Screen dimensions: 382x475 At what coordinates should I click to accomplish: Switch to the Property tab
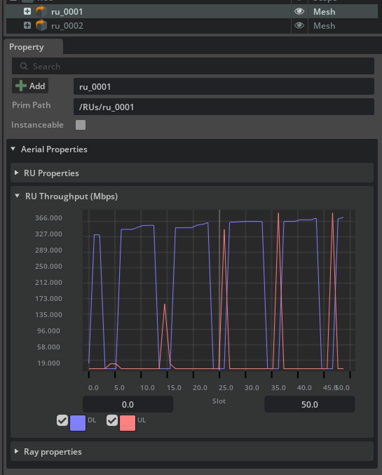tap(27, 47)
